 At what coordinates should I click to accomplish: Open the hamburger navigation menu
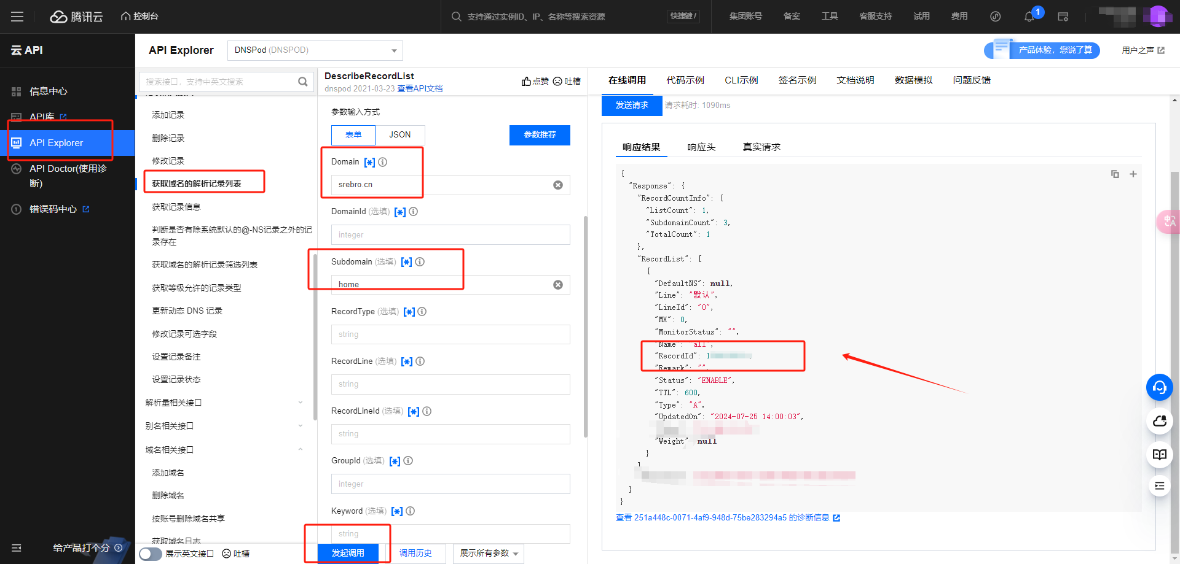(17, 17)
